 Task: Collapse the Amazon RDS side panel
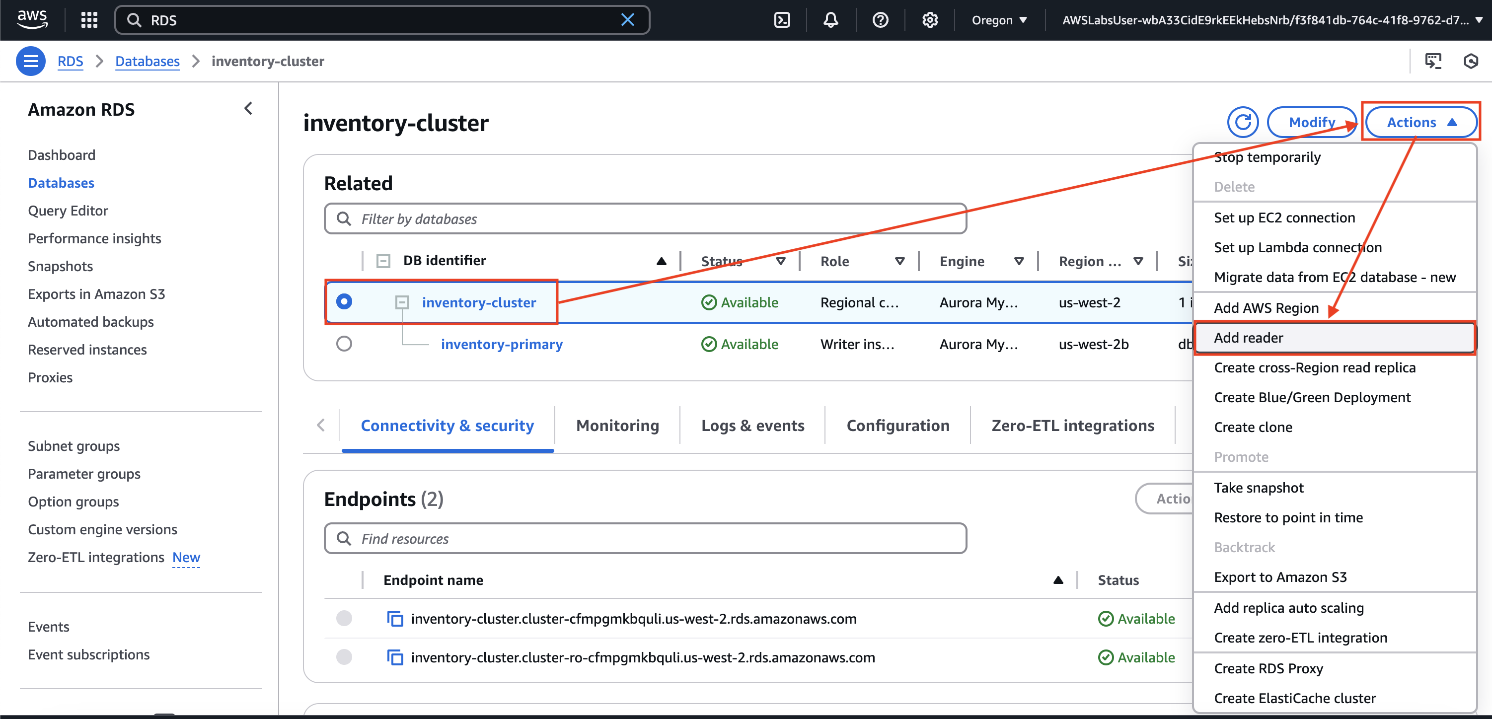pyautogui.click(x=248, y=109)
